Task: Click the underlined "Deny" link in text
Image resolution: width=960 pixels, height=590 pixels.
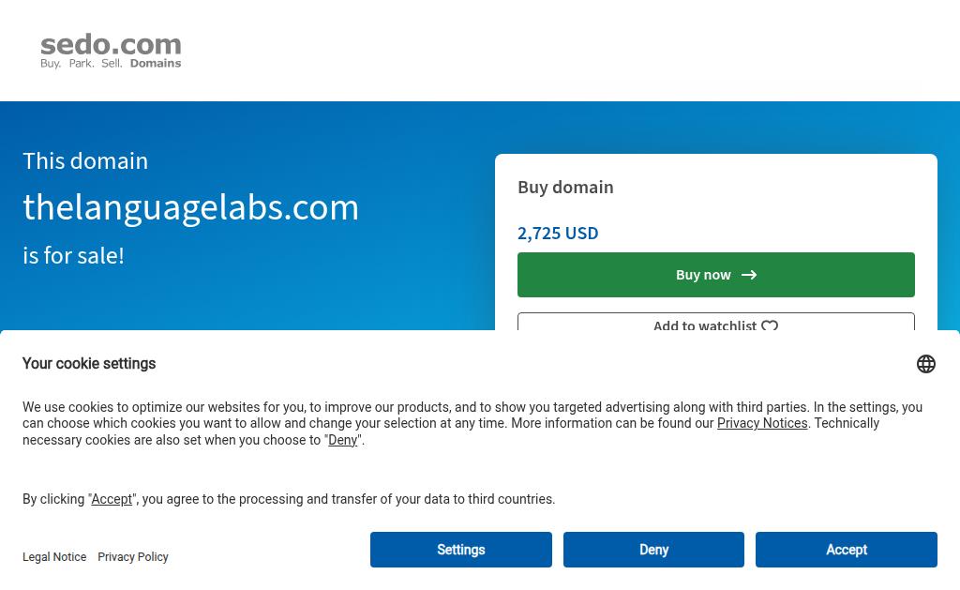Action: (342, 440)
